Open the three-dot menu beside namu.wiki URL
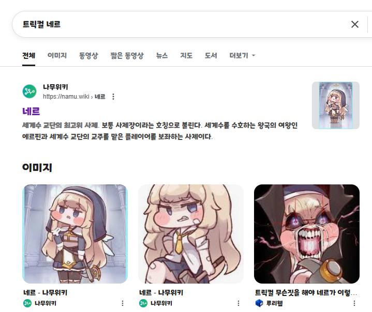 click(113, 97)
